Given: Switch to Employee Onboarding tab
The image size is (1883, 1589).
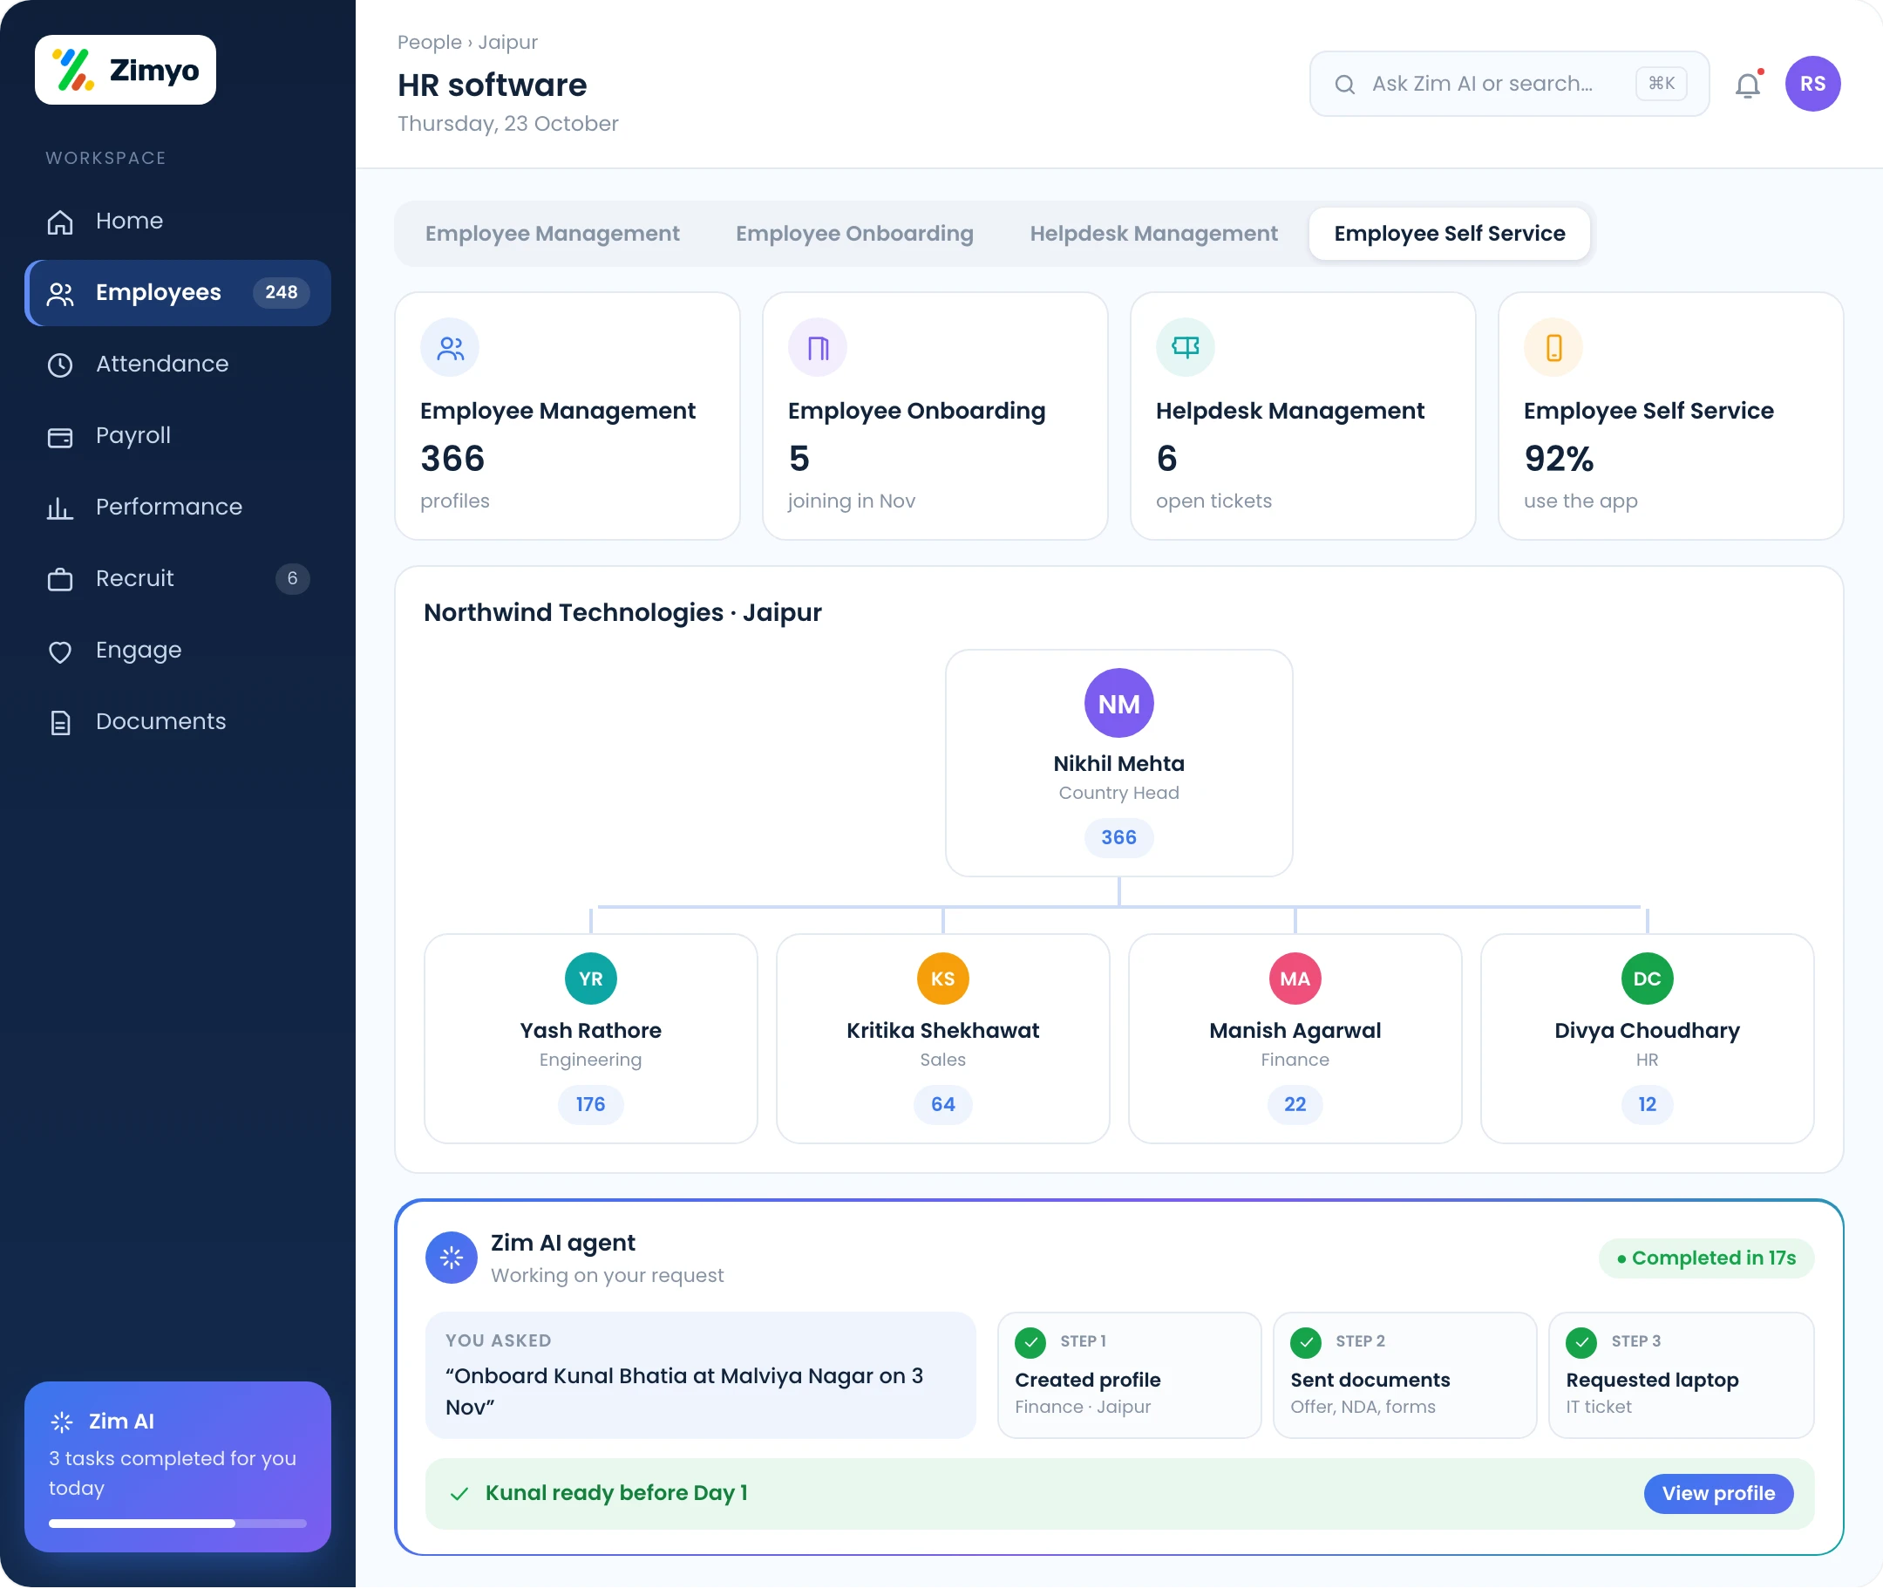Looking at the screenshot, I should (x=854, y=234).
